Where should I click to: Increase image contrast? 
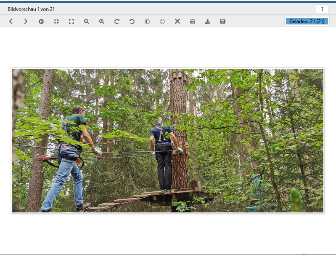[x=147, y=21]
